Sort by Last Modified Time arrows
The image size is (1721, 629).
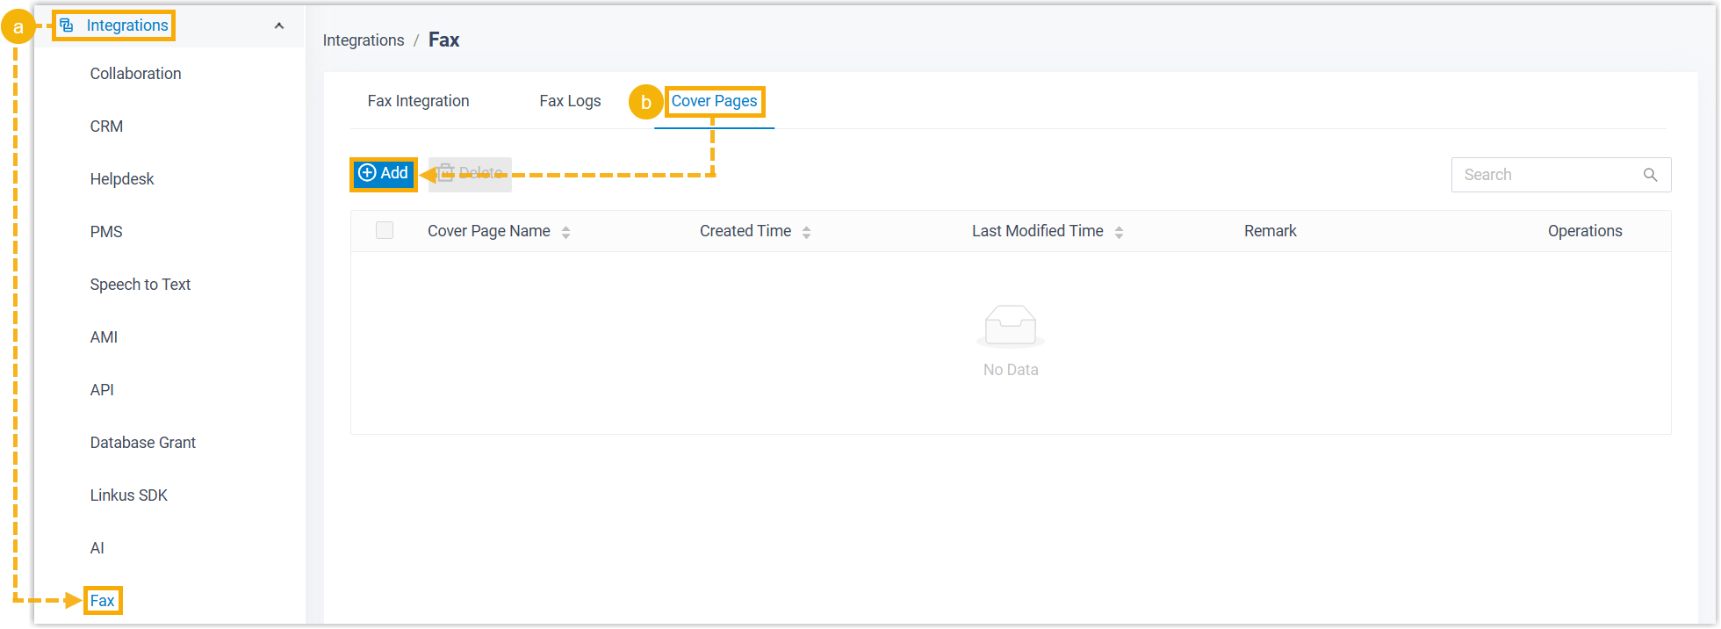[x=1119, y=232]
